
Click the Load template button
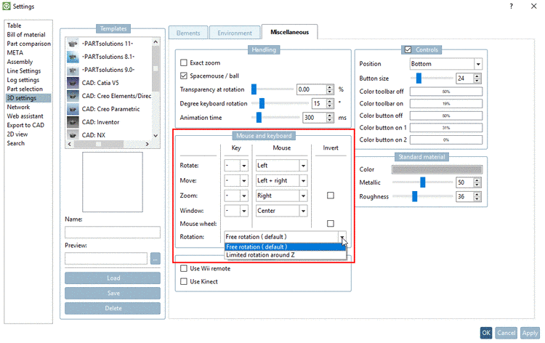113,278
